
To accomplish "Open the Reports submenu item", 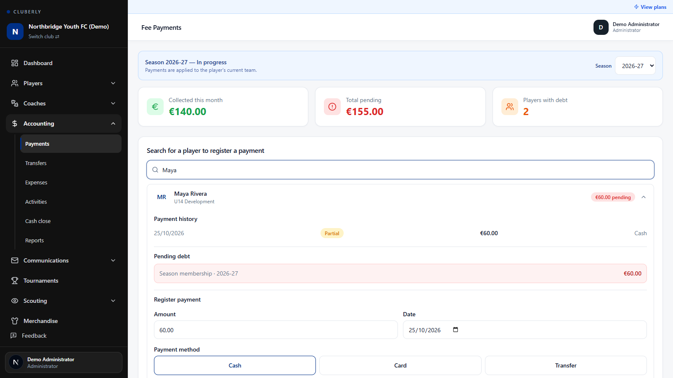I will pyautogui.click(x=71, y=240).
